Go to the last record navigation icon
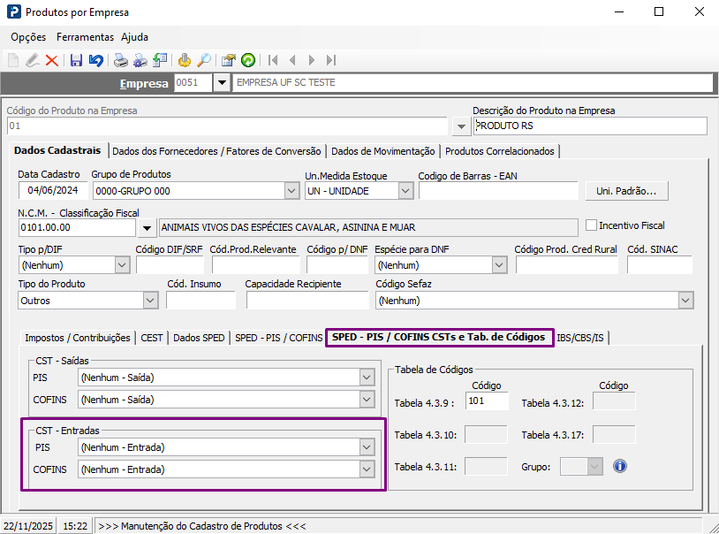This screenshot has width=719, height=534. click(x=331, y=60)
